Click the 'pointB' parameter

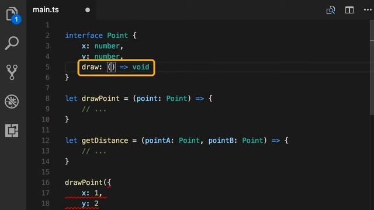point(221,141)
